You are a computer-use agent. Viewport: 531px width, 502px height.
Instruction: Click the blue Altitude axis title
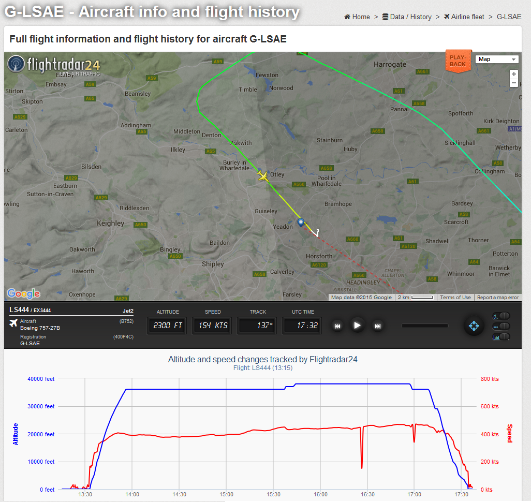click(x=15, y=434)
